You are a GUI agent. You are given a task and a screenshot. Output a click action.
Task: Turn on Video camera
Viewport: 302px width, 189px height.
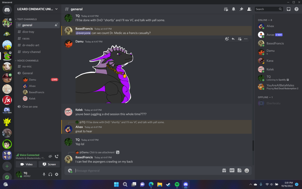coord(26,164)
